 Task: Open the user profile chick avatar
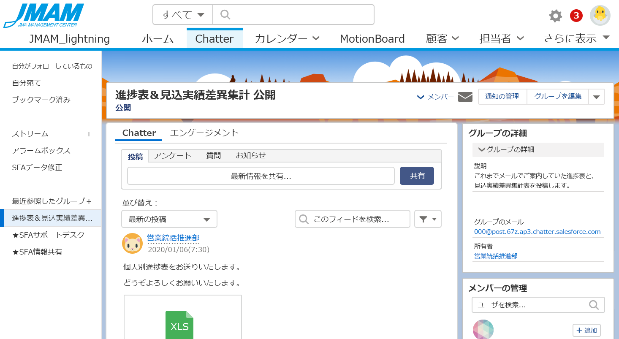point(600,16)
